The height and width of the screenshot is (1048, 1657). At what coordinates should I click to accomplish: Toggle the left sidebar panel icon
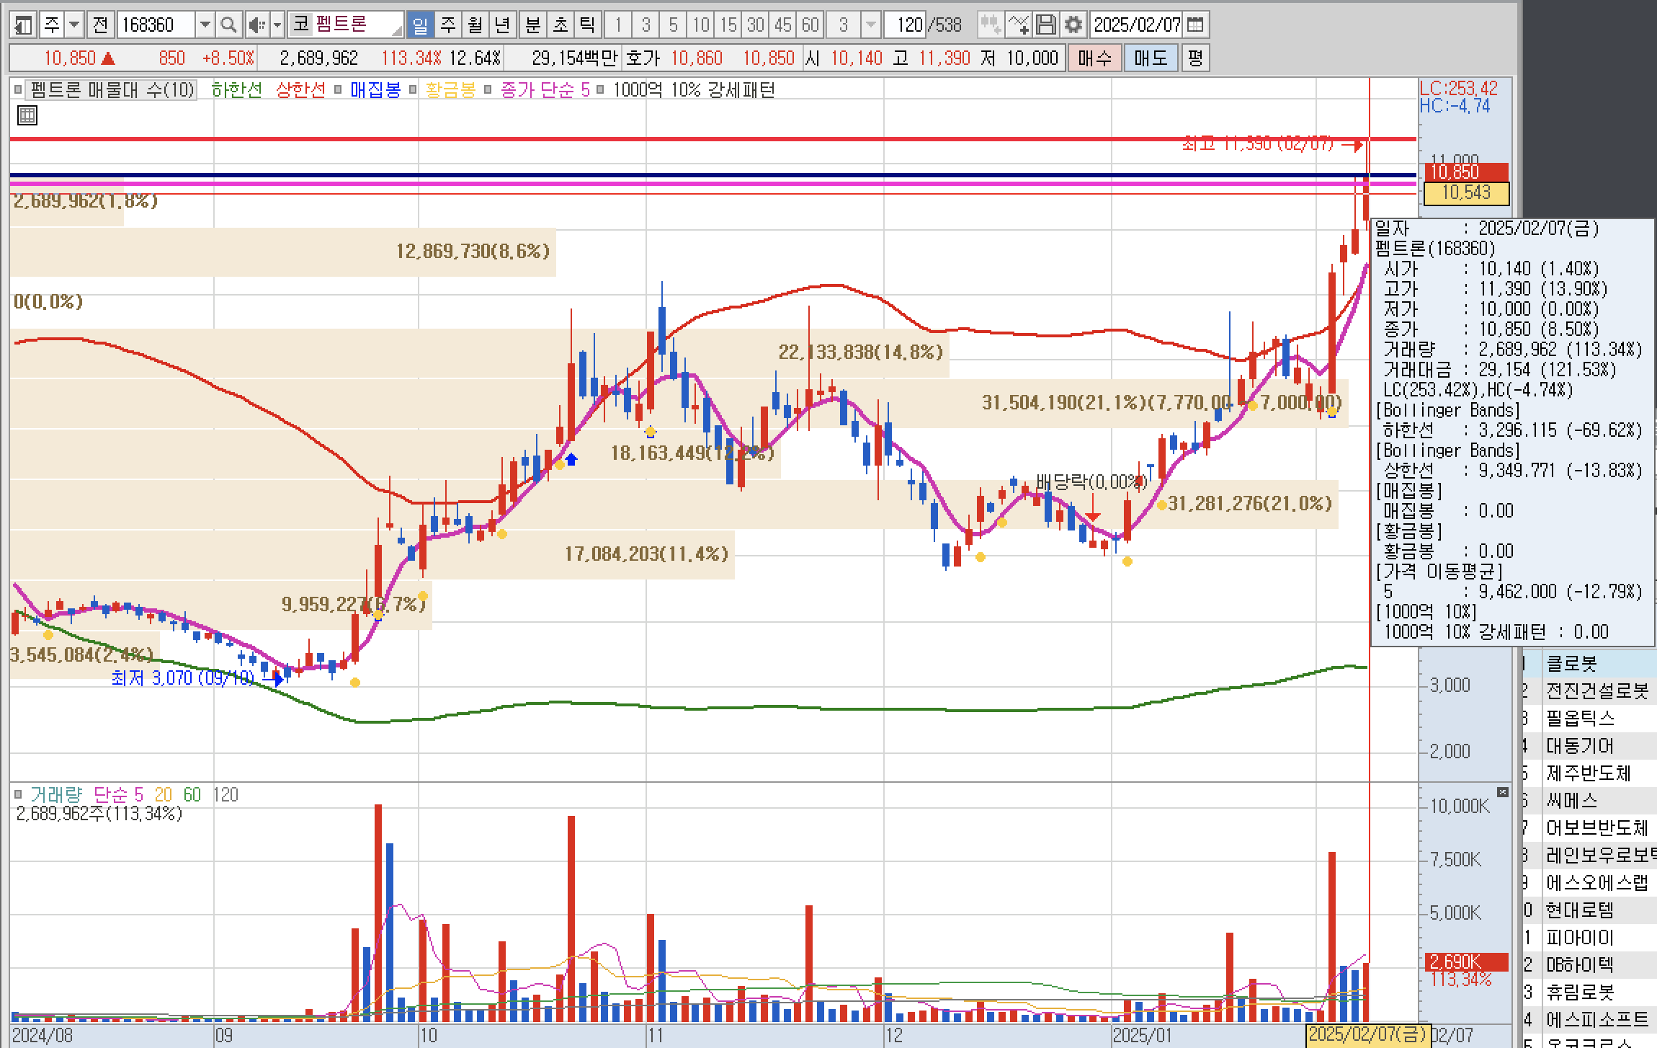tap(23, 25)
